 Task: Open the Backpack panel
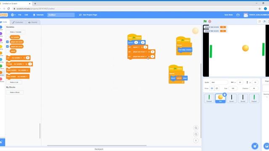click(x=99, y=149)
